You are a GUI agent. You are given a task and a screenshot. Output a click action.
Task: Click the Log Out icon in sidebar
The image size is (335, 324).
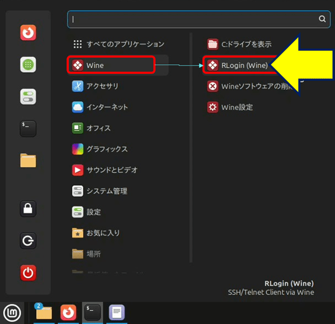28,241
